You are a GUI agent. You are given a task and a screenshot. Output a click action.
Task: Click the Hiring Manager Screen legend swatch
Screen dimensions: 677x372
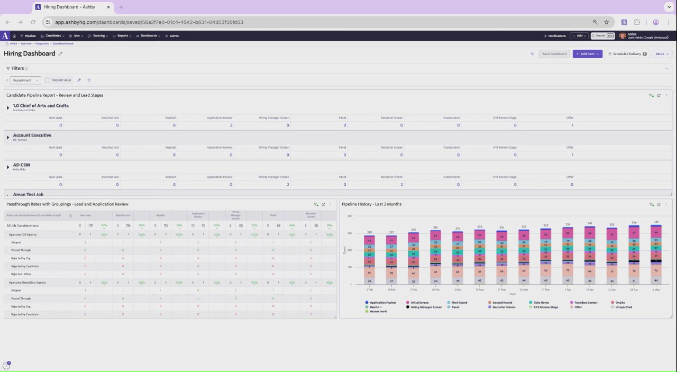(408, 307)
